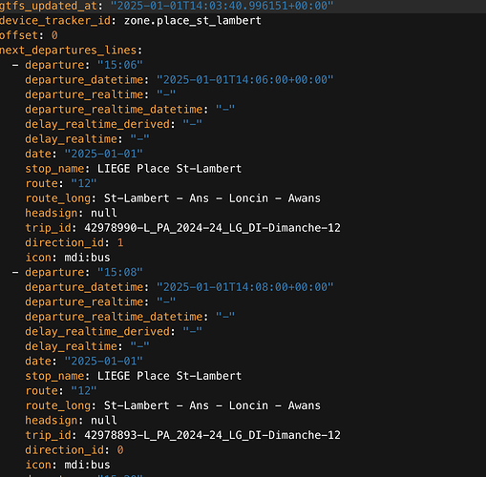
Task: Click the offset value 0
Action: point(54,35)
